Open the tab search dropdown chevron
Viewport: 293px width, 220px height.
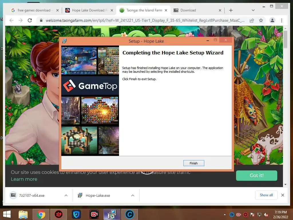[253, 10]
